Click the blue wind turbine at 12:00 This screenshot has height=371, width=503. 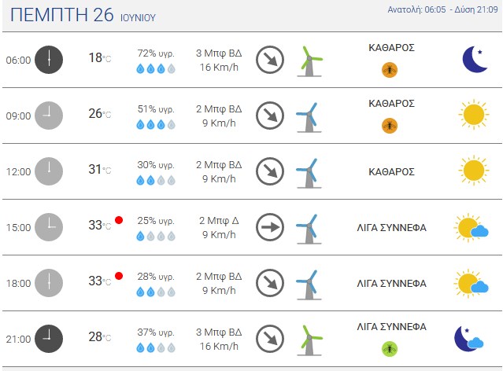pos(309,173)
